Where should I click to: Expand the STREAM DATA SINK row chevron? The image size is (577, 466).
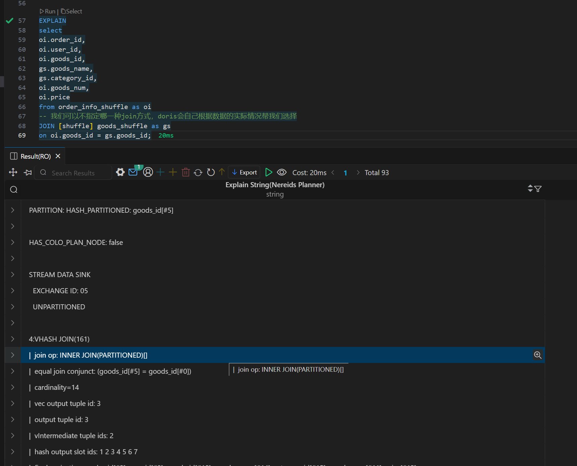[13, 274]
